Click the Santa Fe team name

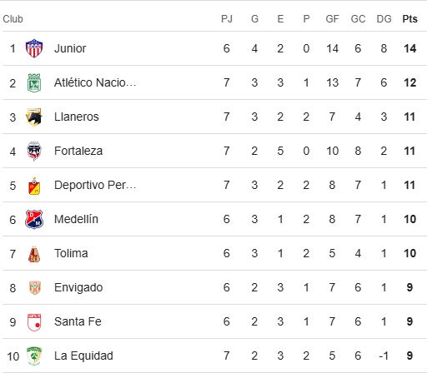(x=78, y=321)
